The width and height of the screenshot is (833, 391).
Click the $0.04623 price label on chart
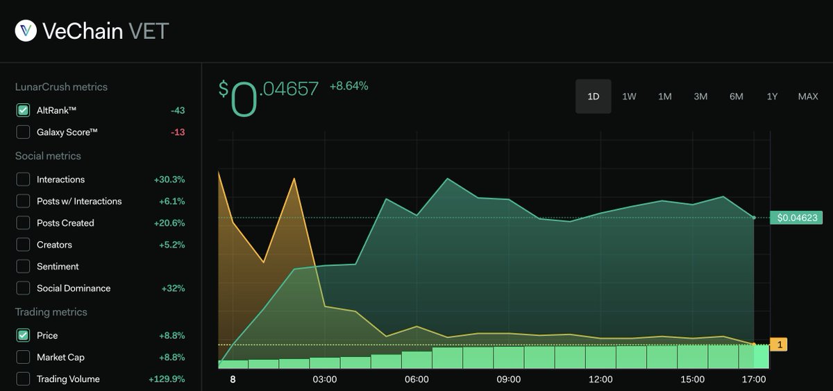pos(796,218)
